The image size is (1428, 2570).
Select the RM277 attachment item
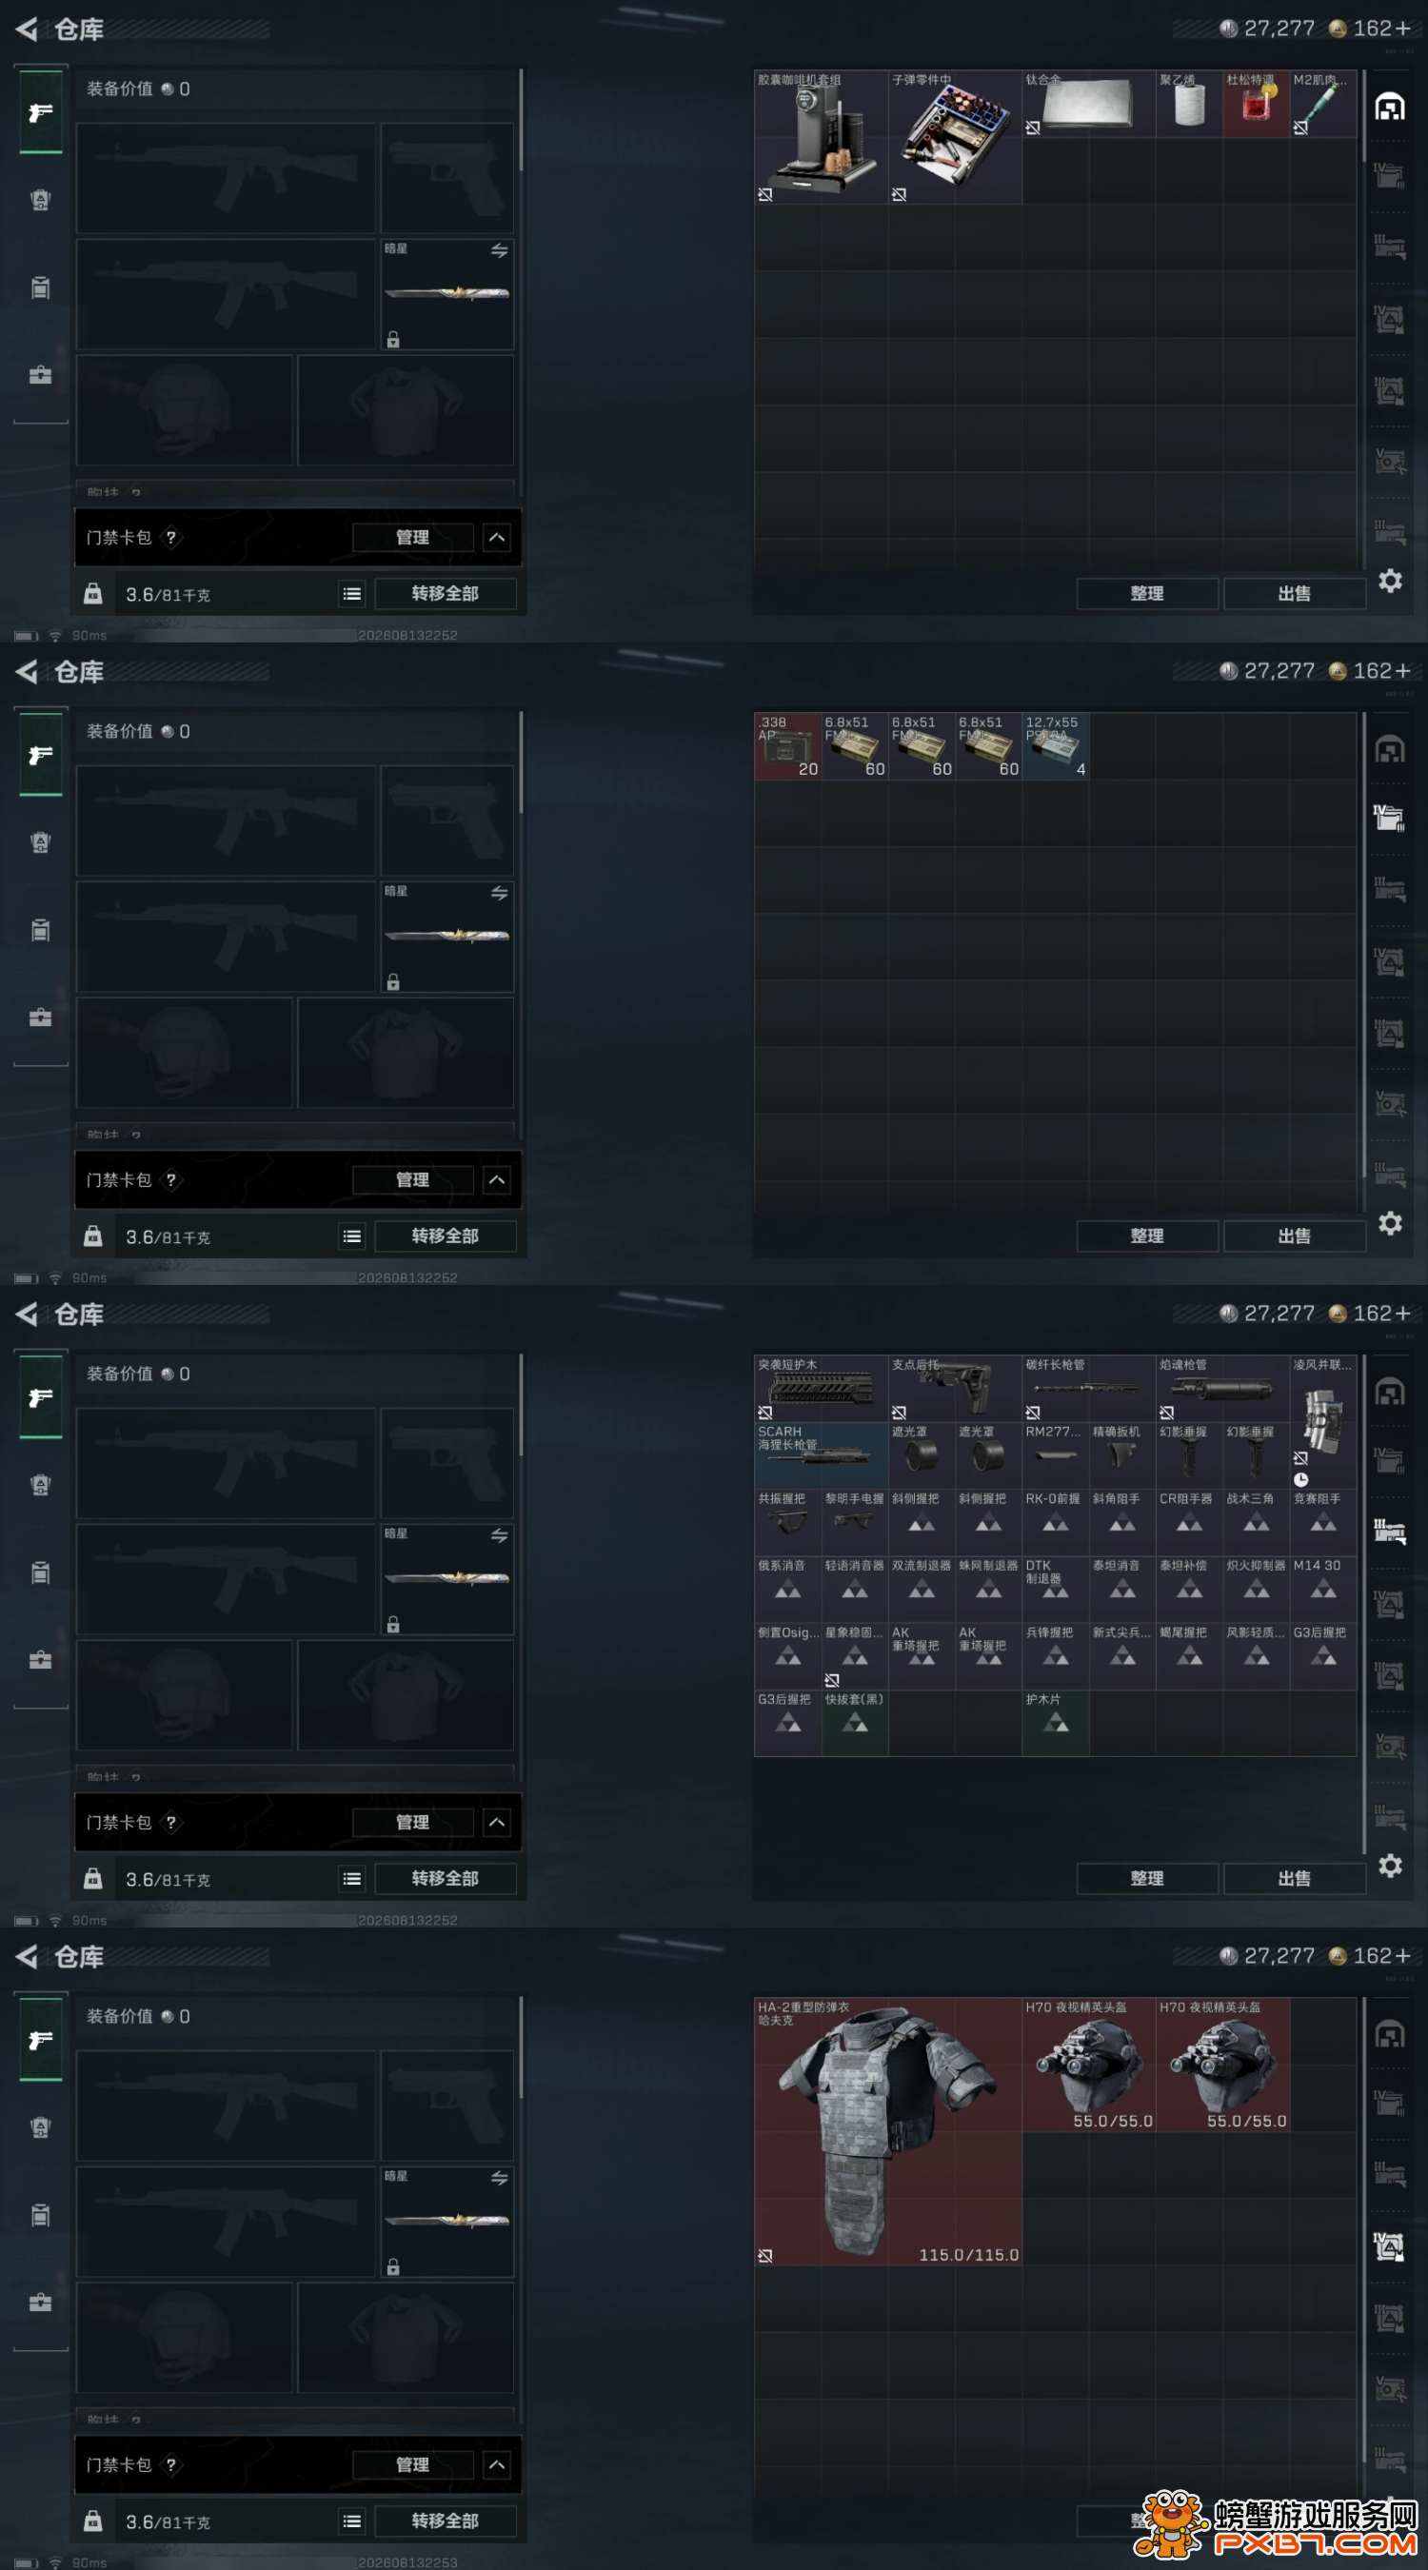[x=1056, y=1455]
